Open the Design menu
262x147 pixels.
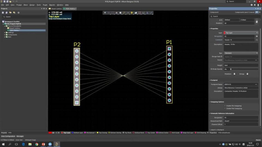[32, 5]
